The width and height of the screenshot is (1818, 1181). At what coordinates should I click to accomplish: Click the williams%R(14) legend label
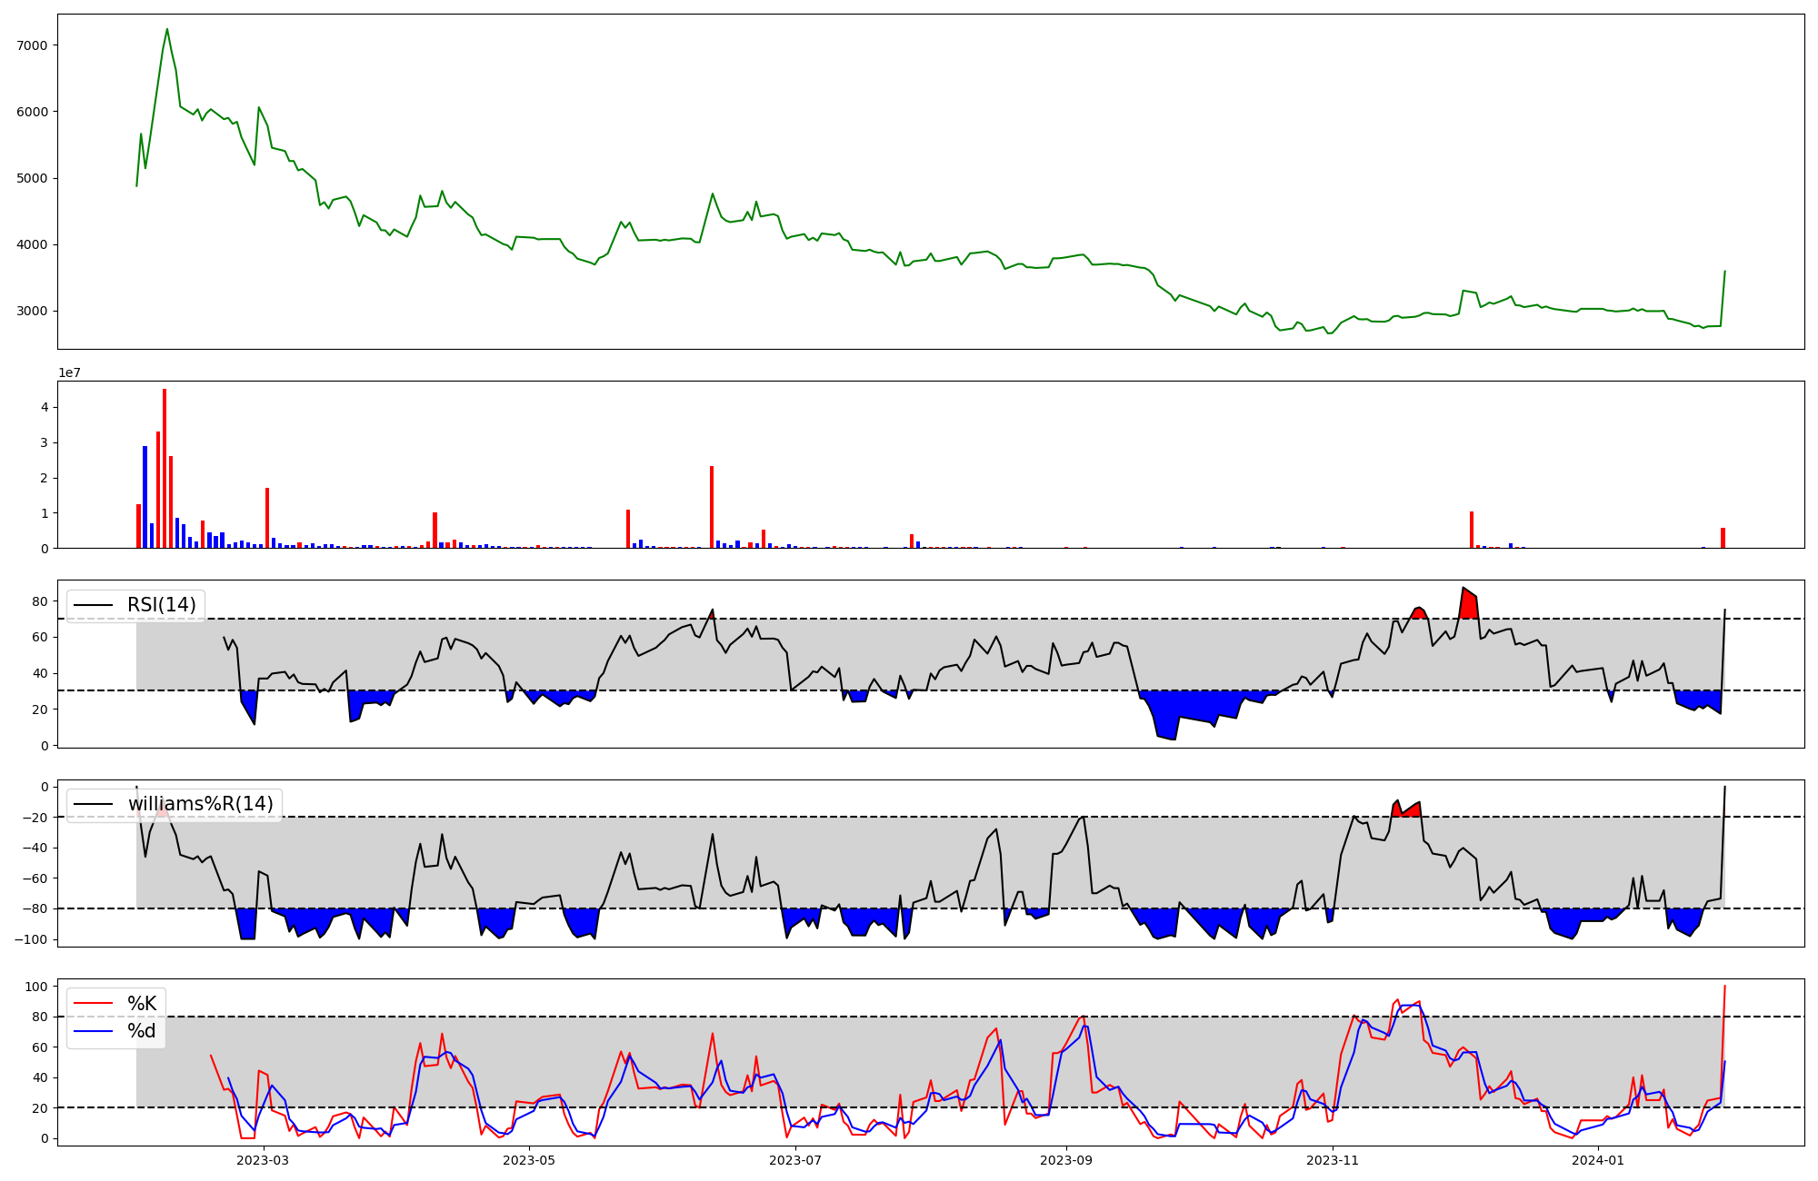[x=200, y=804]
